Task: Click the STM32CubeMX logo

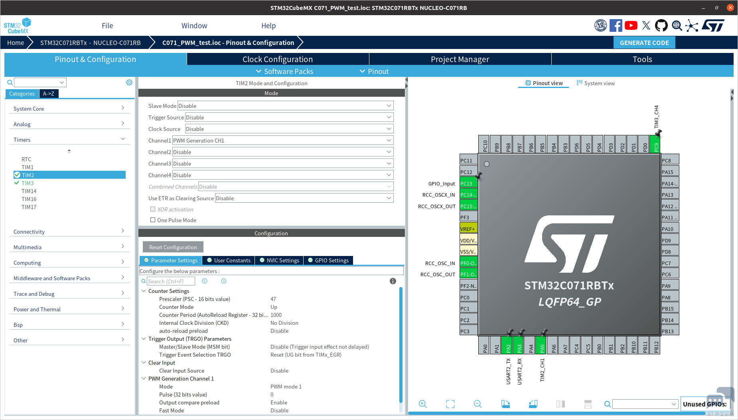Action: (x=17, y=26)
